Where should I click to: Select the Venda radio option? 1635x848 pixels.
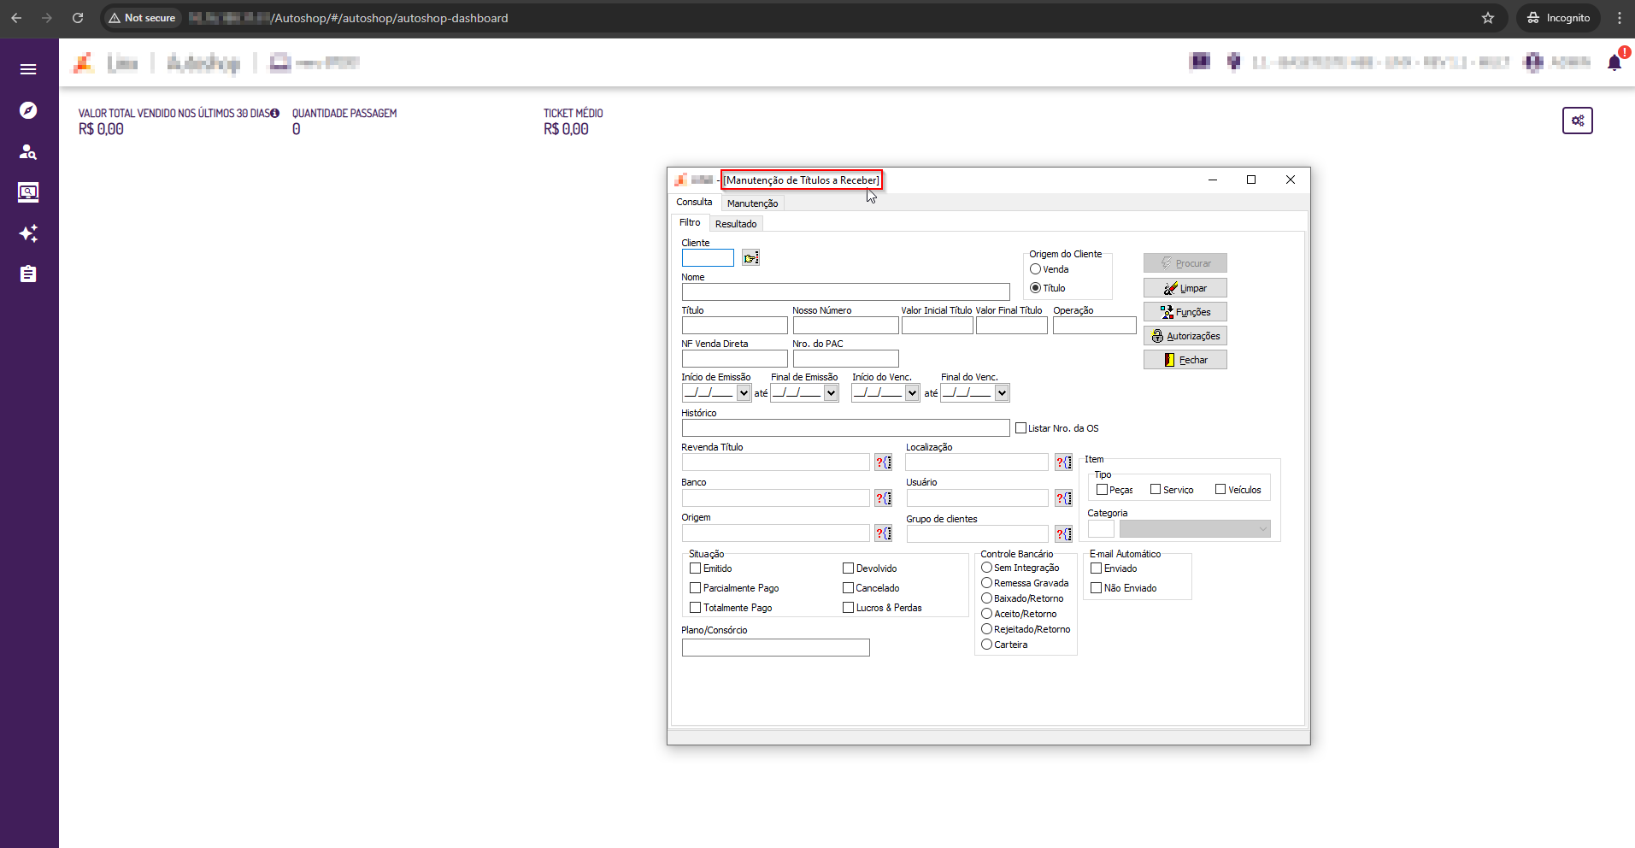pos(1035,269)
